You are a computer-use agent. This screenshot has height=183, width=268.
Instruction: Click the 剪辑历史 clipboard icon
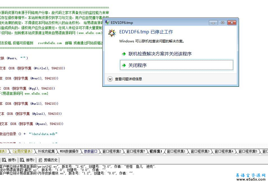(x=40, y=160)
